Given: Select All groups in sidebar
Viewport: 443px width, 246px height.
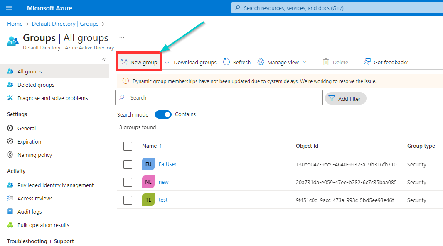Looking at the screenshot, I should pos(54,71).
